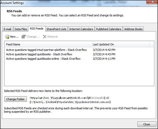Image resolution: width=158 pixels, height=129 pixels.
Task: Switch to the Data Files tab
Action: point(21,29)
